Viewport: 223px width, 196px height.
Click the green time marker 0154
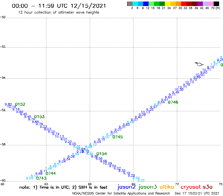[102, 154]
